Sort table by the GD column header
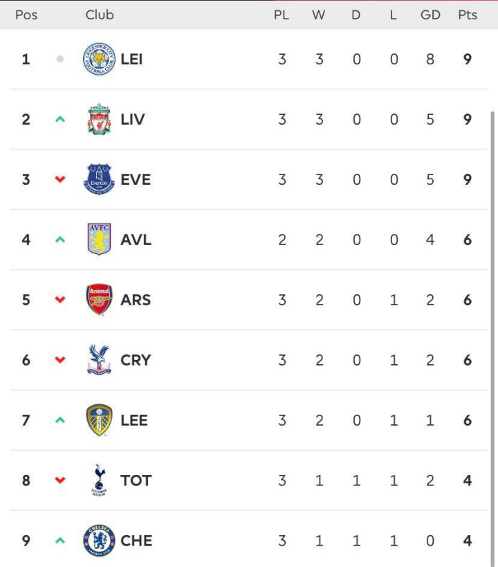Viewport: 498px width, 567px height. pos(430,15)
